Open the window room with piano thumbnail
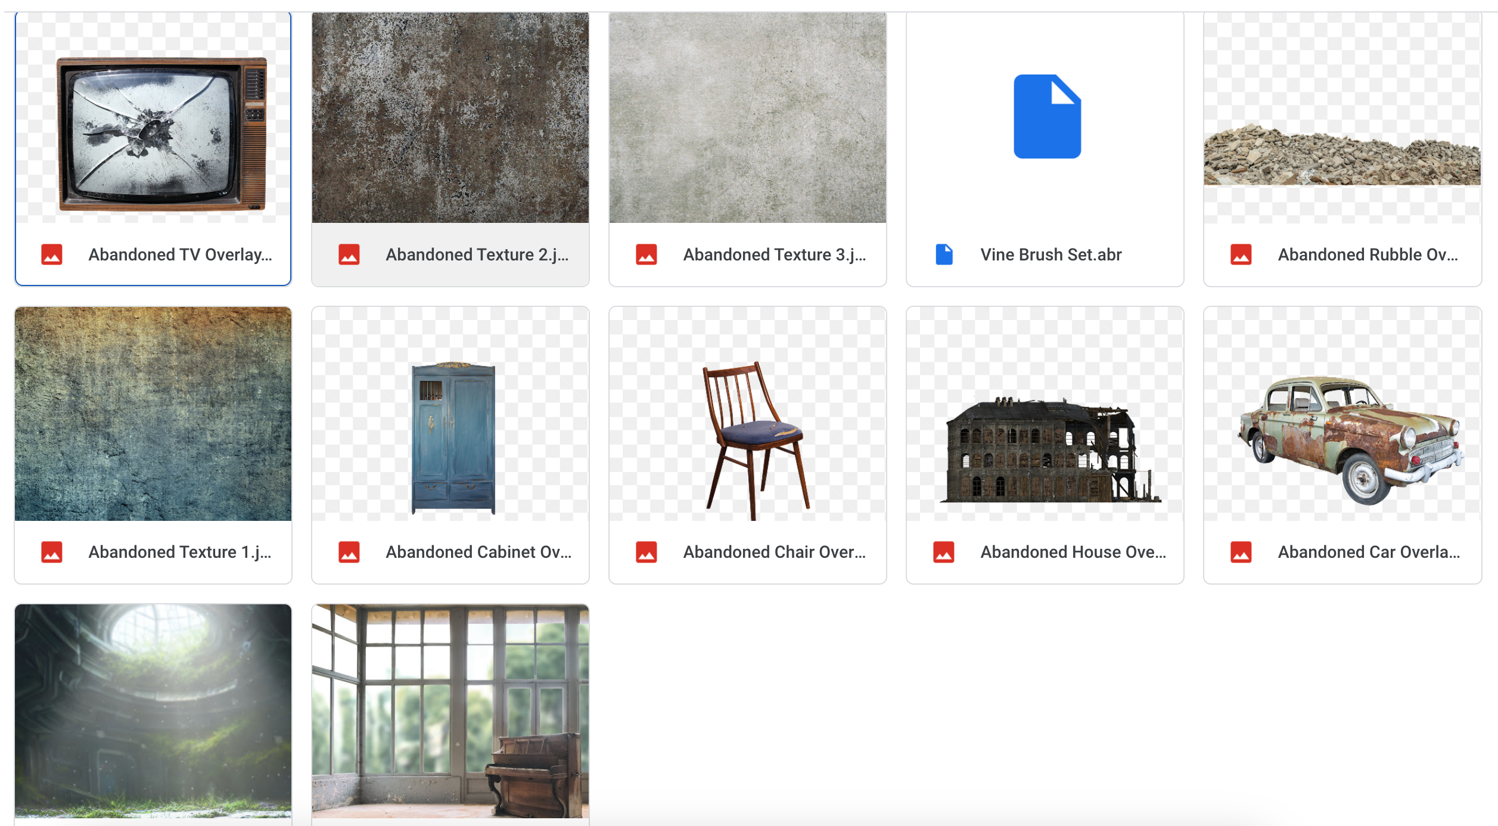 tap(450, 711)
